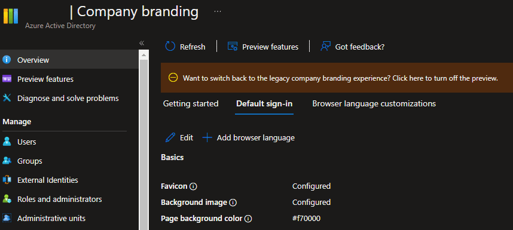Open the ellipsis menu beside Company branding
Viewport: 513px width, 230px height.
click(x=218, y=12)
